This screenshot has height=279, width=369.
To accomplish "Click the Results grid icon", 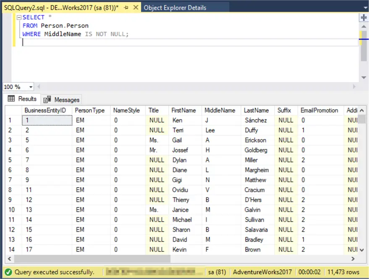I will (11, 99).
